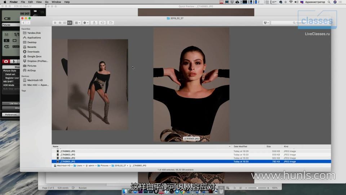Adjust the Word document zoom slider
The height and width of the screenshot is (195, 346).
[x=257, y=188]
